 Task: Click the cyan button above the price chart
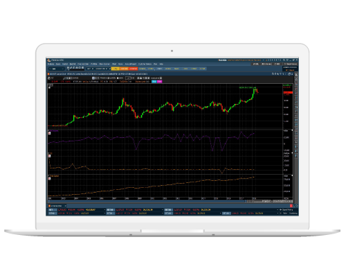154,82
